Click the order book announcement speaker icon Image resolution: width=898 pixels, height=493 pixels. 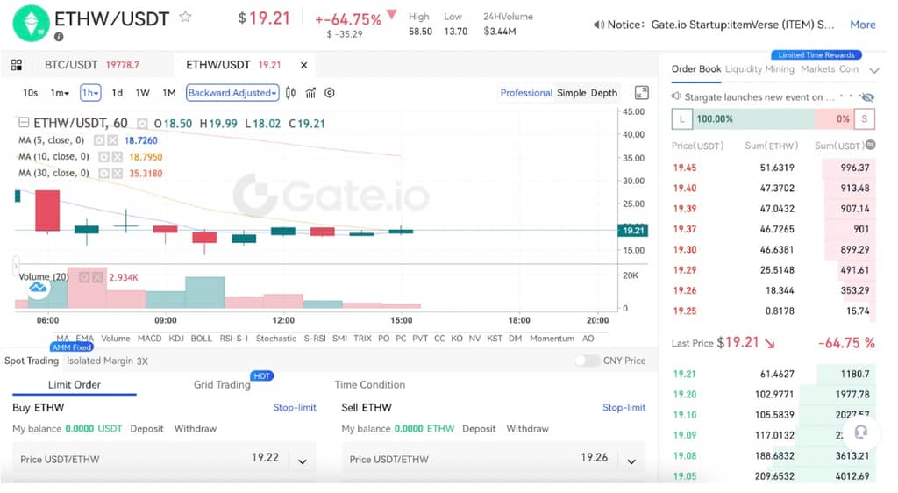point(676,96)
